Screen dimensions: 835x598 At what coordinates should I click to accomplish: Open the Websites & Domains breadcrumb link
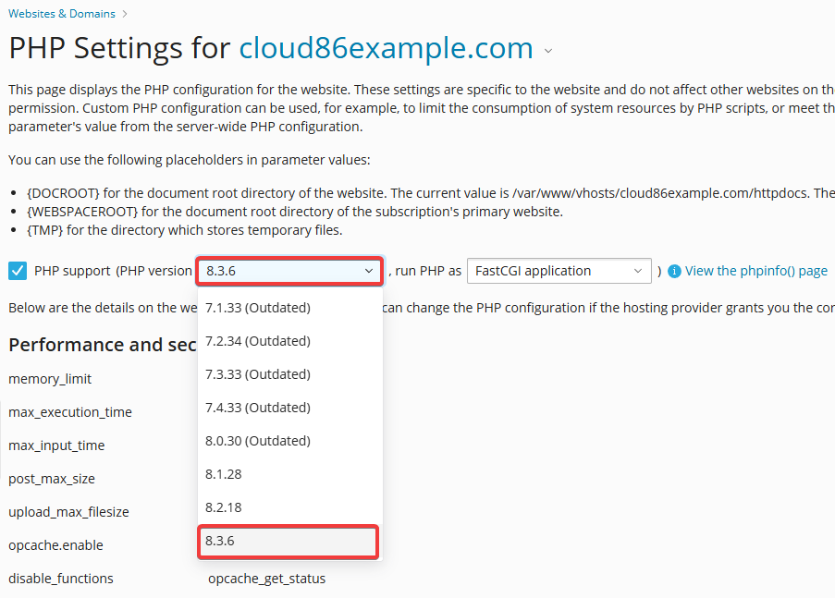(x=62, y=14)
